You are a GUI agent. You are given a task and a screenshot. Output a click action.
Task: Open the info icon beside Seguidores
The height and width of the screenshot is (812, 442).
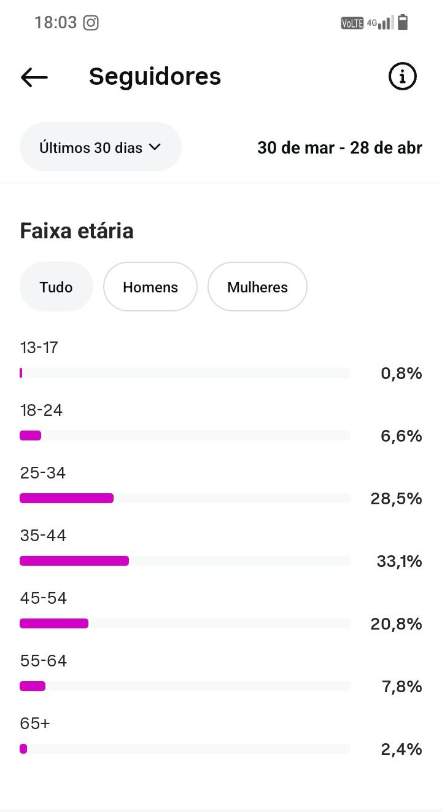402,77
